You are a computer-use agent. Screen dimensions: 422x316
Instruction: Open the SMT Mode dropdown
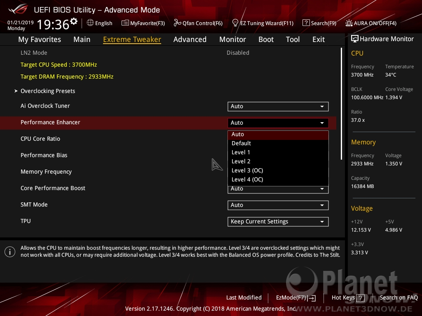(x=278, y=205)
